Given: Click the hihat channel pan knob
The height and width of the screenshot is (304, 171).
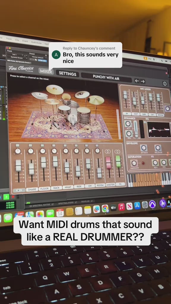Looking at the screenshot, I should [66, 151].
